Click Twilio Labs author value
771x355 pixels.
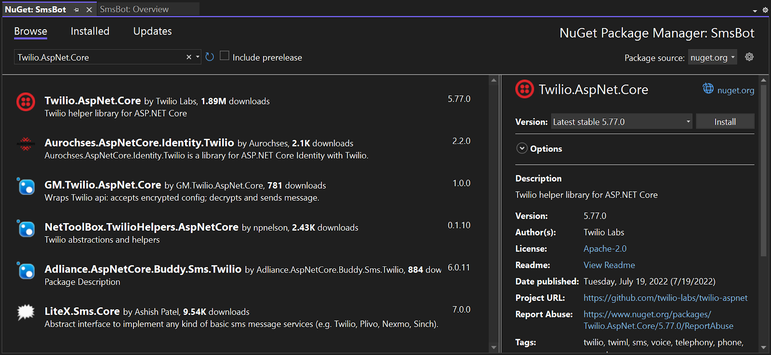[x=604, y=232]
